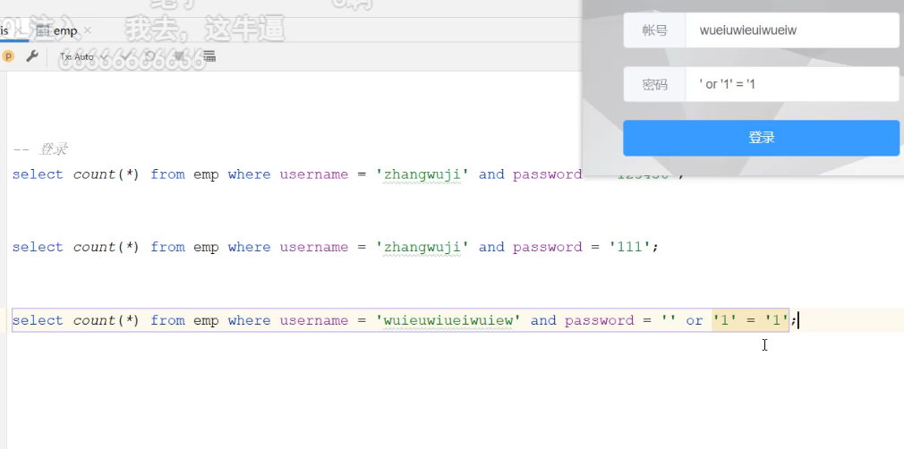
Task: Focus the 密码 password input field
Action: (791, 84)
